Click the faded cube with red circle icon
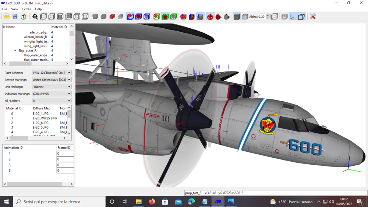This screenshot has height=207, width=368. tap(284, 17)
